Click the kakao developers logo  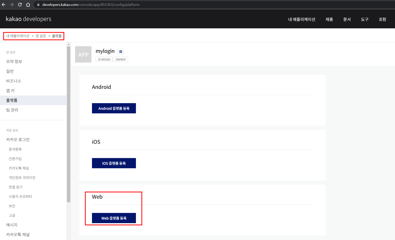point(28,19)
